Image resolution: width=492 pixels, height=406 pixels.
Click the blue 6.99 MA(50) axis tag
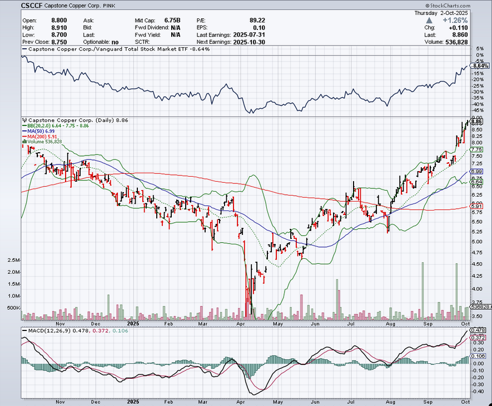click(x=476, y=172)
